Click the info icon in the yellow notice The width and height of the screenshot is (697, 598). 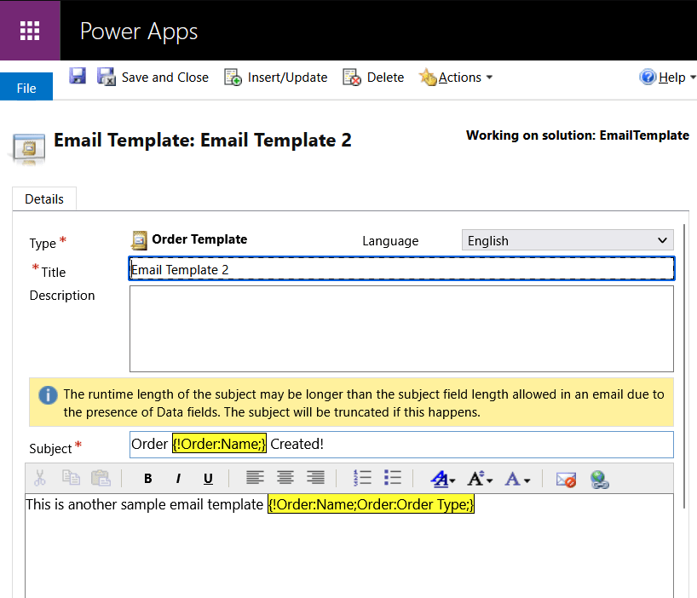tap(48, 395)
